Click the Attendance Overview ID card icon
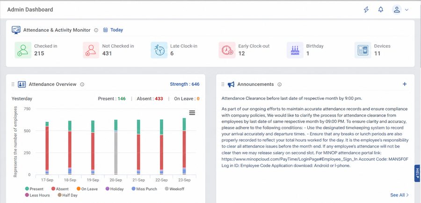Screen dimensions: 421x203 (x=22, y=84)
